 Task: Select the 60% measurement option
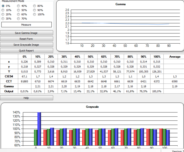click(18, 14)
